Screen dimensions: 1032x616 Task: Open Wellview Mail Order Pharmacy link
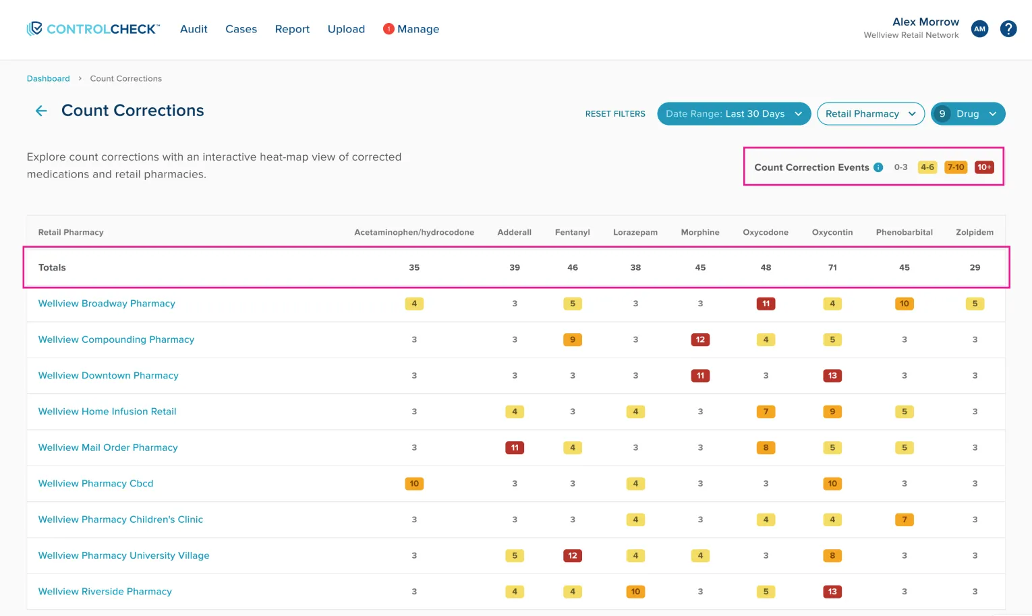pyautogui.click(x=108, y=447)
